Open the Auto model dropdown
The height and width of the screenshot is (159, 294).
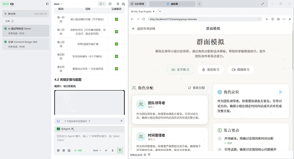(97, 150)
